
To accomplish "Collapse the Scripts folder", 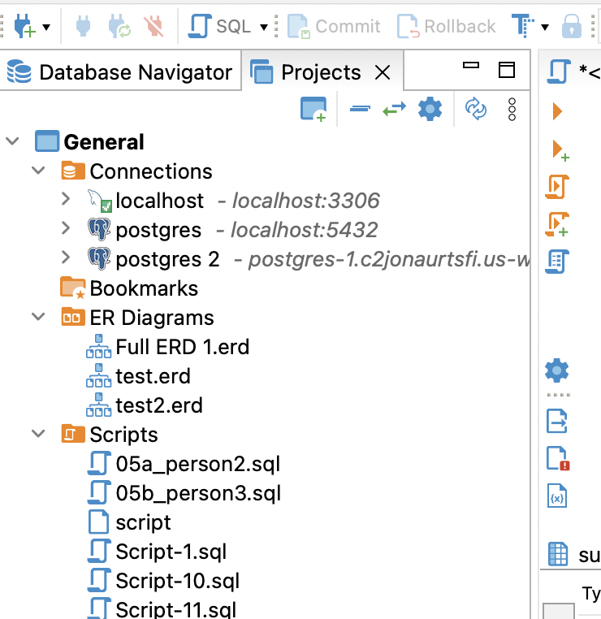I will 37,435.
